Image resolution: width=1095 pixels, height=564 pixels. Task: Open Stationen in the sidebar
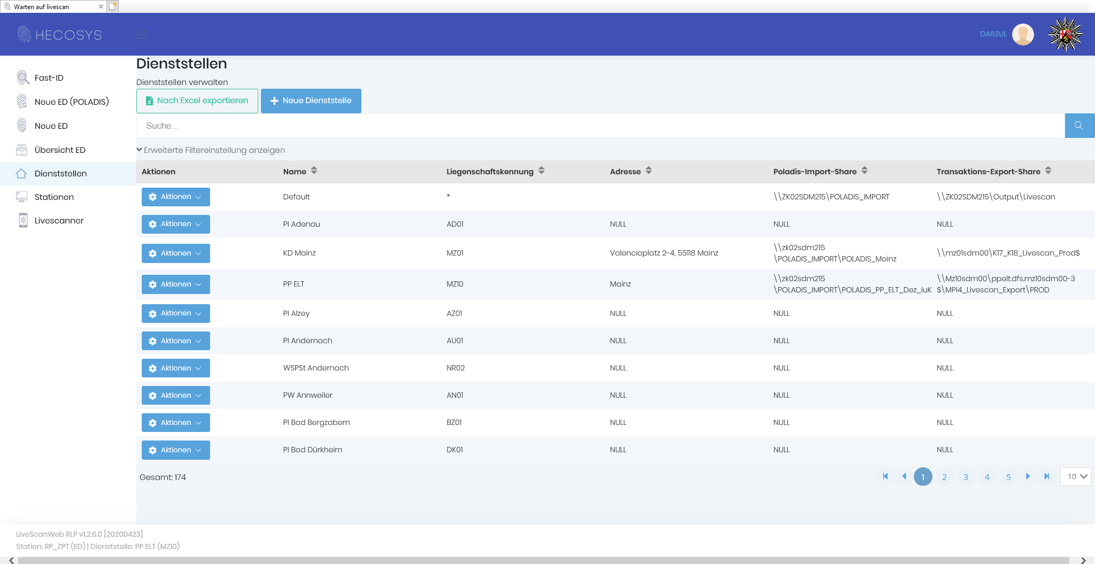54,197
